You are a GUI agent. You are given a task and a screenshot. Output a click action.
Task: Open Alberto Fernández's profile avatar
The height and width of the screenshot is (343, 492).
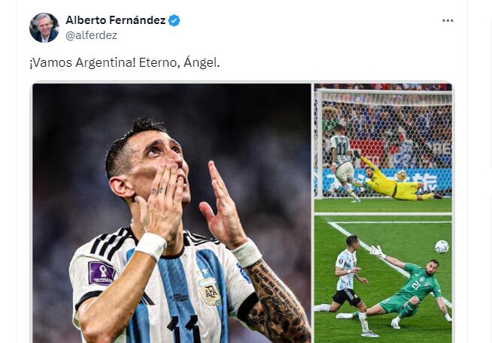point(44,28)
